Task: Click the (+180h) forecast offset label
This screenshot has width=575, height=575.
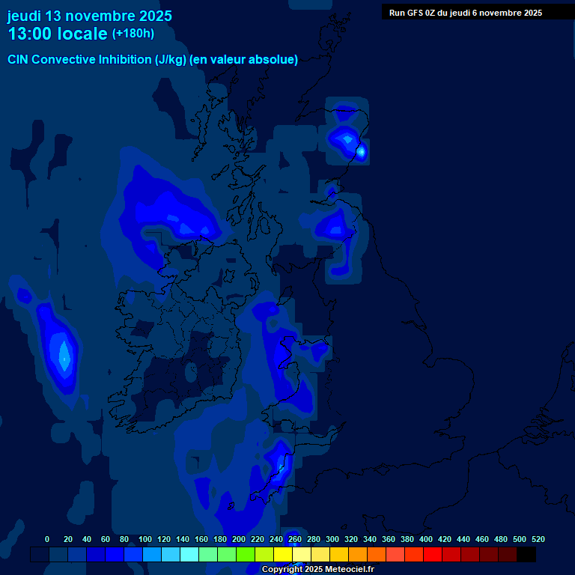Action: pyautogui.click(x=133, y=34)
